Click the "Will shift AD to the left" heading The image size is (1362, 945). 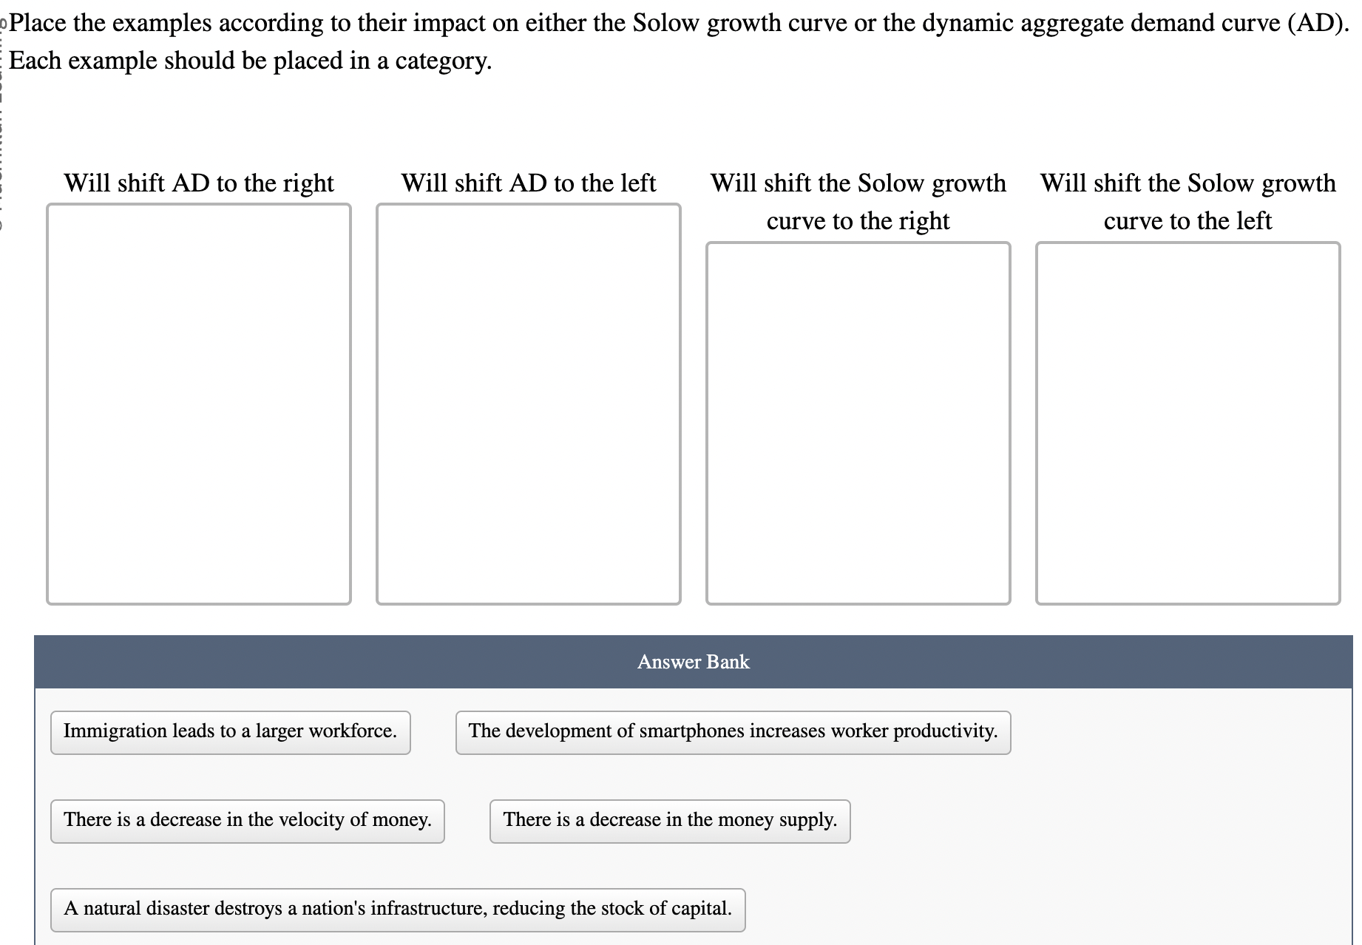(529, 183)
